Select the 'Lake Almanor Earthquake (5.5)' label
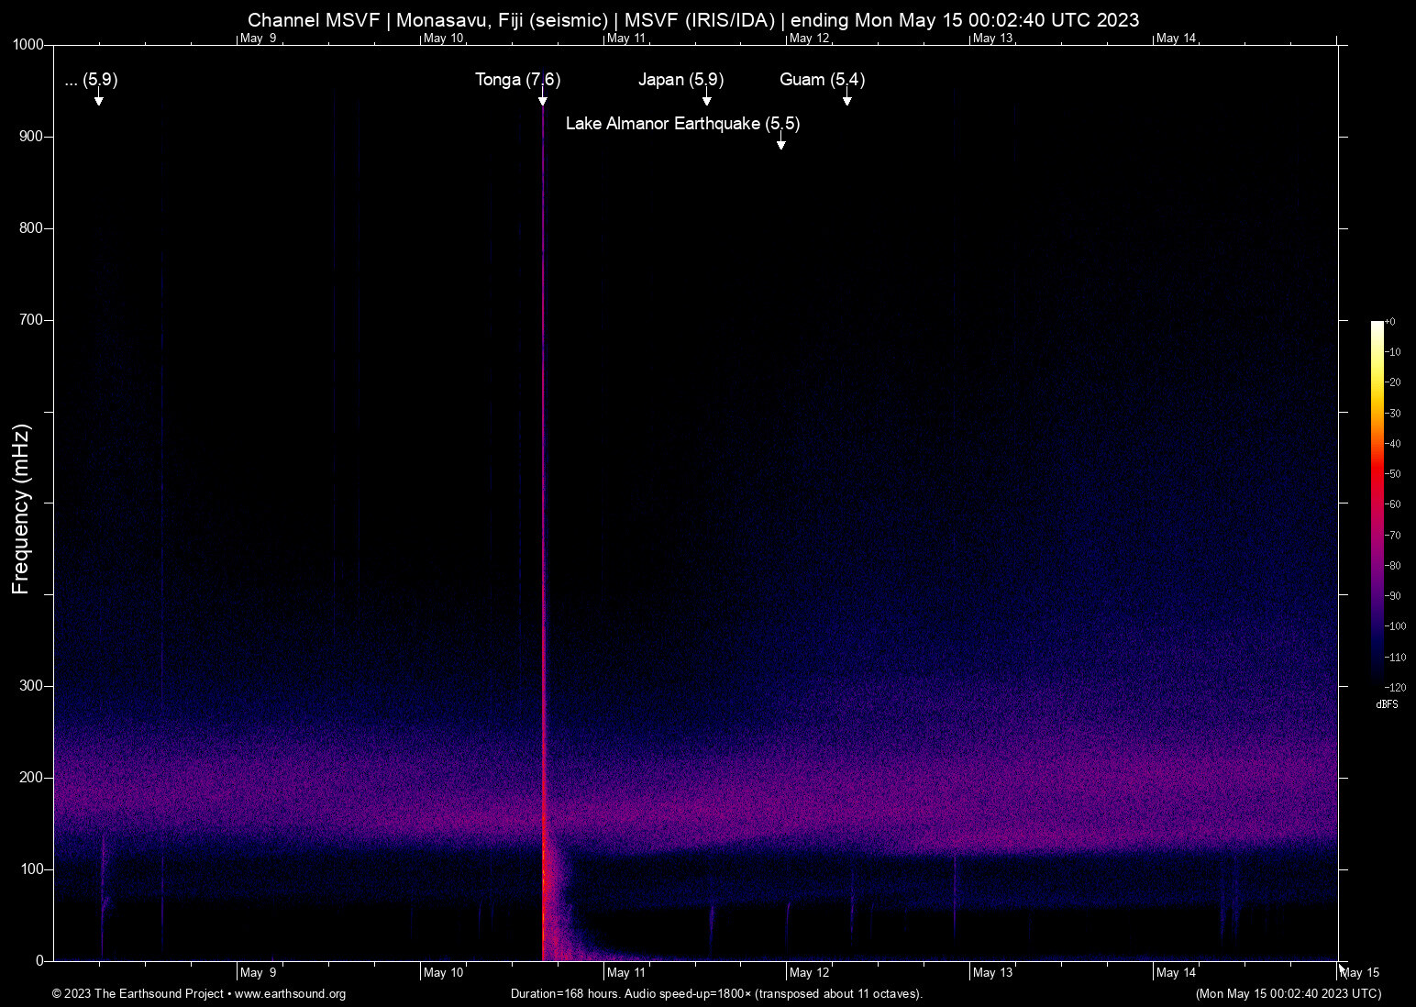This screenshot has height=1007, width=1416. [683, 124]
